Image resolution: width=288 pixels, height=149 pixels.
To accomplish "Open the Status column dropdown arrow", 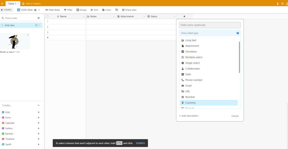I will [x=174, y=16].
